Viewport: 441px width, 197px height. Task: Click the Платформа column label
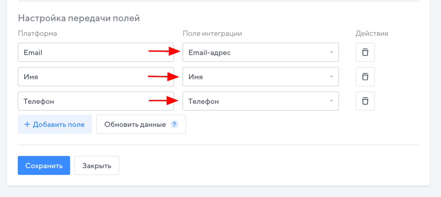(37, 34)
